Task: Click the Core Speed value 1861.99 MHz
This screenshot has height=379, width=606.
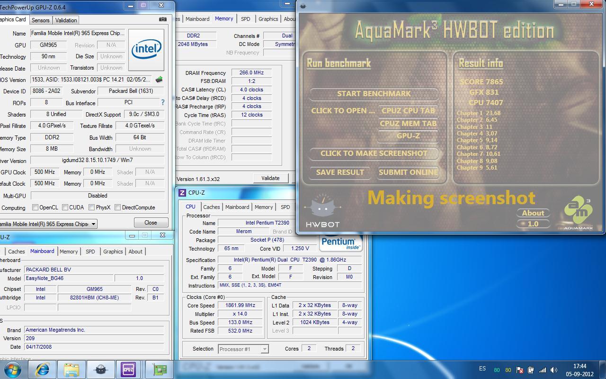Action: point(241,306)
